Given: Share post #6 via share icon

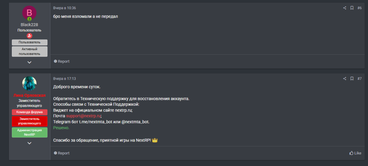Looking at the screenshot, I should tap(344, 8).
